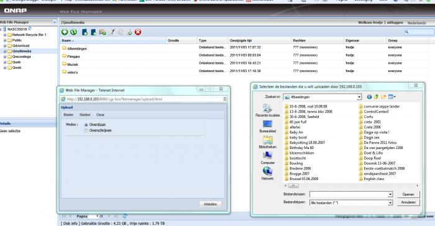Screen dimensions: 435x226
Task: Open Netwerk shortcut in file dialog
Action: [x=267, y=173]
